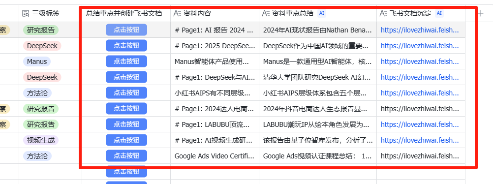493x184 pixels.
Task: Select the 三级标签 column header label
Action: click(46, 13)
